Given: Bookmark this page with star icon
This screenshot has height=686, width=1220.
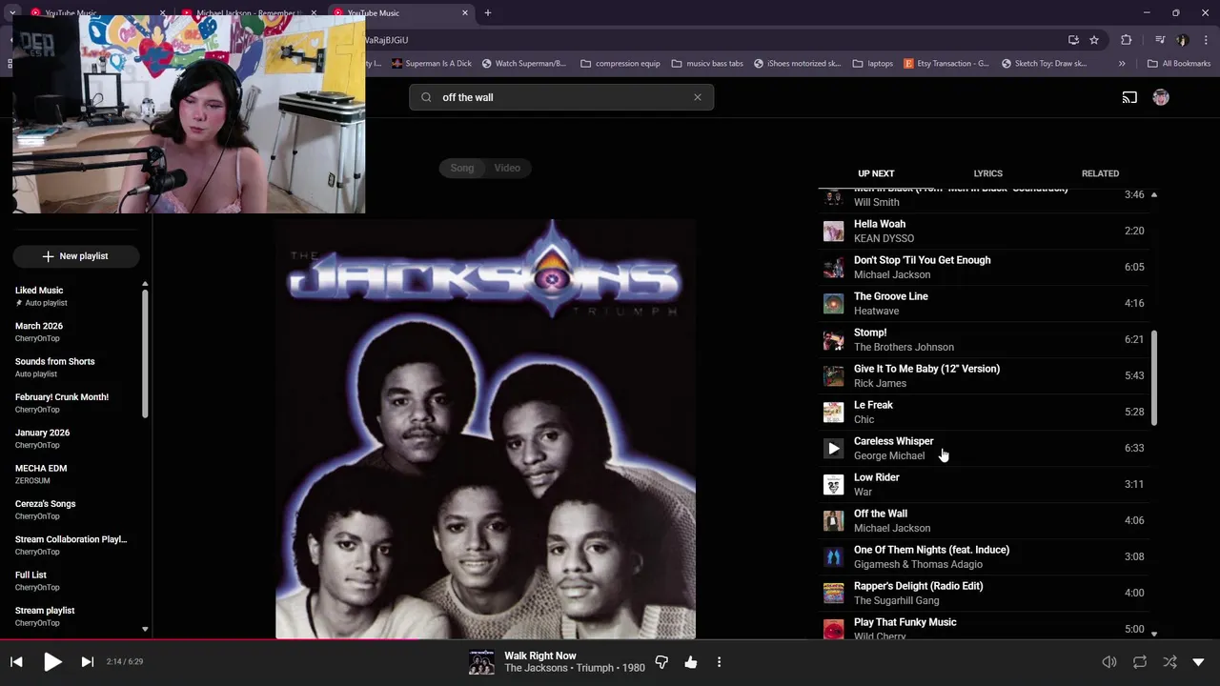Looking at the screenshot, I should (1094, 40).
